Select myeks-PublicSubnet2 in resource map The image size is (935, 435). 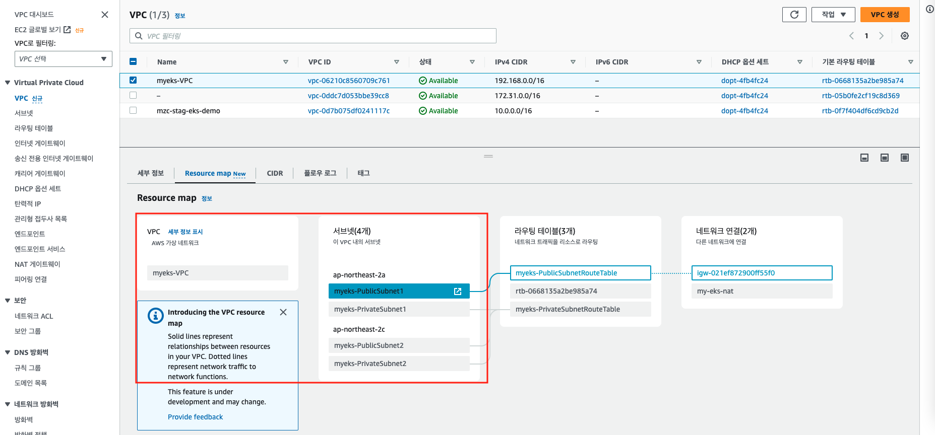point(399,345)
